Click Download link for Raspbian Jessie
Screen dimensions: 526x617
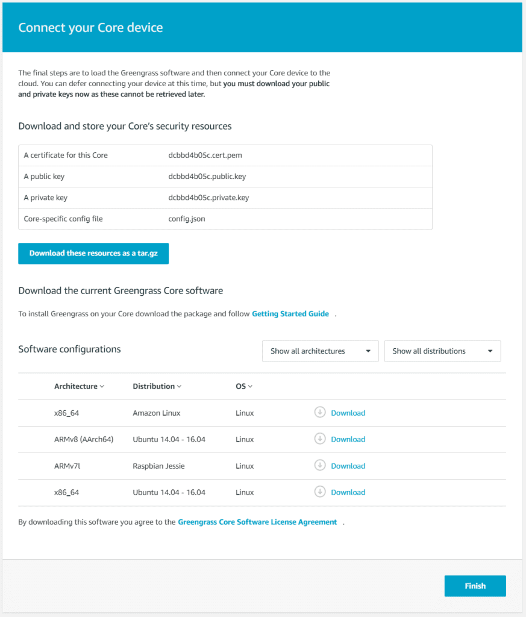(x=348, y=466)
